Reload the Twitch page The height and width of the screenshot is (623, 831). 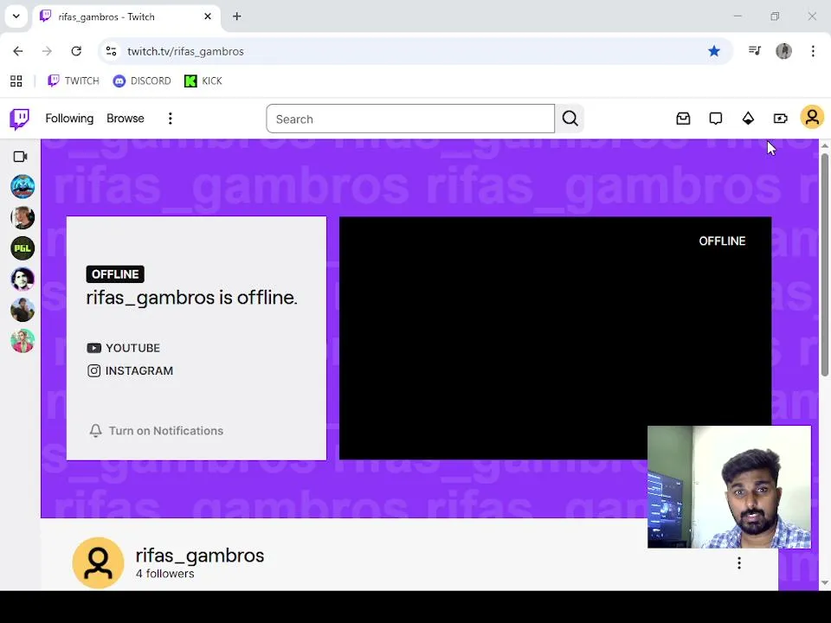(x=76, y=51)
